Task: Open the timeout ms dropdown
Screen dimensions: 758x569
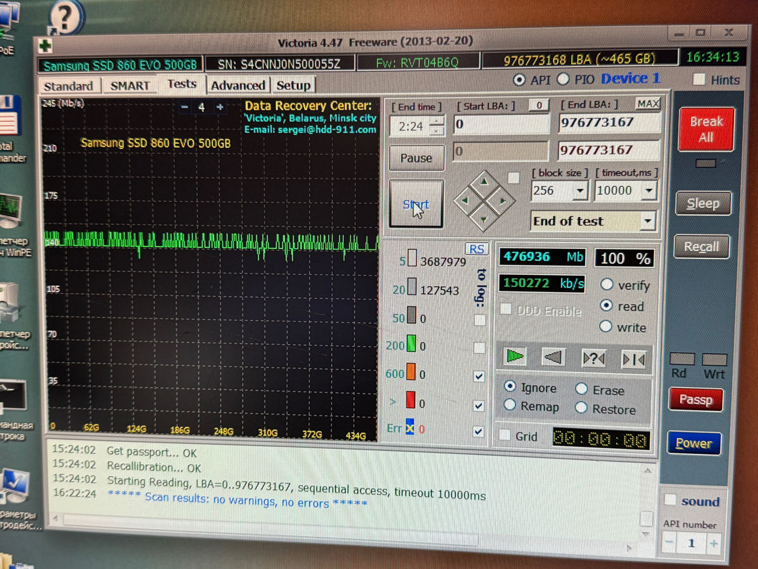Action: (x=648, y=191)
